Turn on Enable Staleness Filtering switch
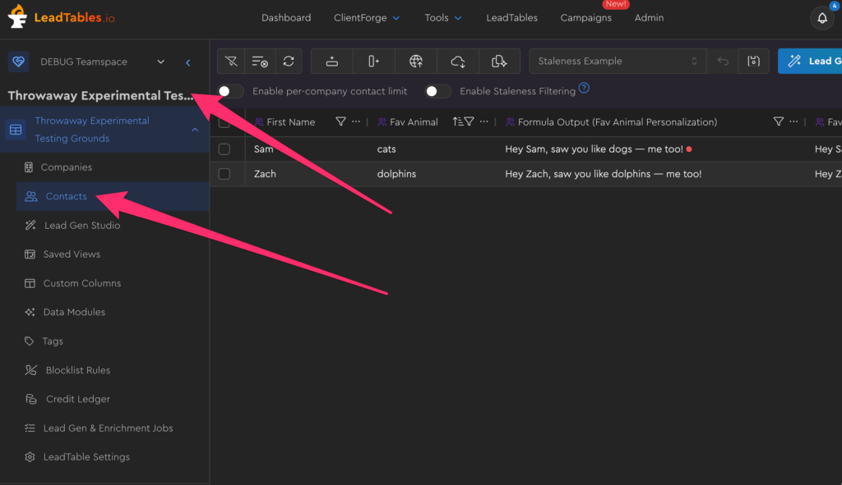 pos(437,91)
